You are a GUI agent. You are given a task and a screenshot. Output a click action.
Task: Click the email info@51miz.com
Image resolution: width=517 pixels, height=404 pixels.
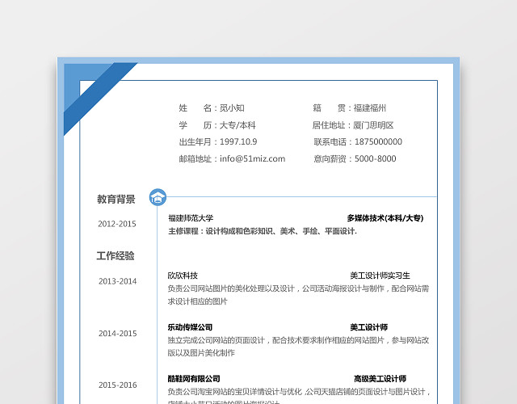(253, 158)
